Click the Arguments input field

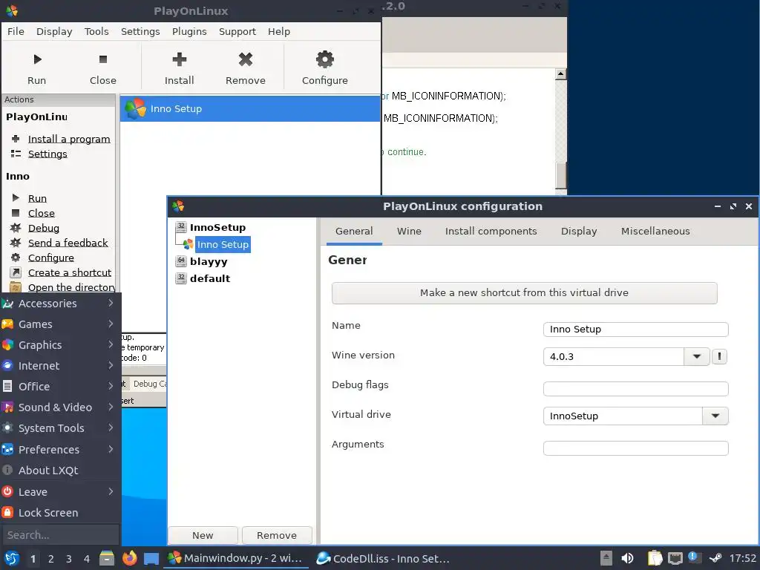(x=635, y=448)
